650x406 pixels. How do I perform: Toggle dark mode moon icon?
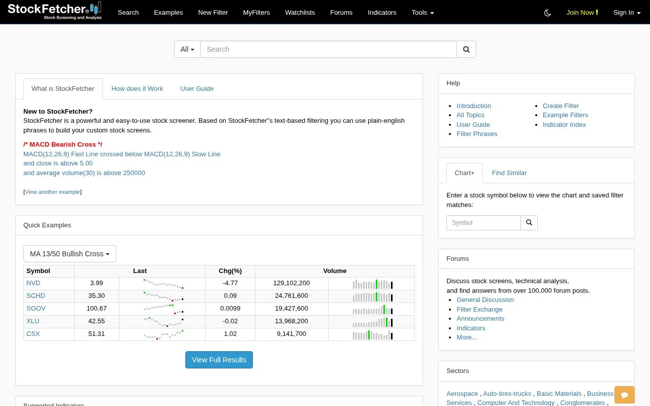(x=547, y=13)
